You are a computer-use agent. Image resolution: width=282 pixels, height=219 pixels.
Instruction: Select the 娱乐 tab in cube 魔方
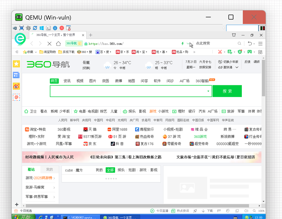click(x=121, y=170)
